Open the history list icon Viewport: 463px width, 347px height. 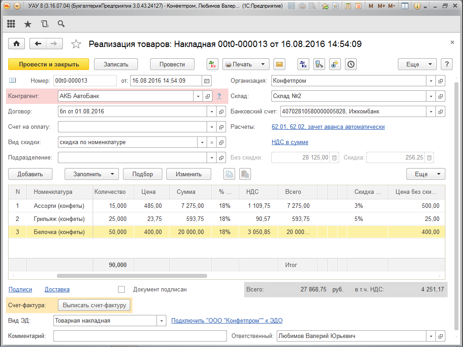(x=44, y=24)
